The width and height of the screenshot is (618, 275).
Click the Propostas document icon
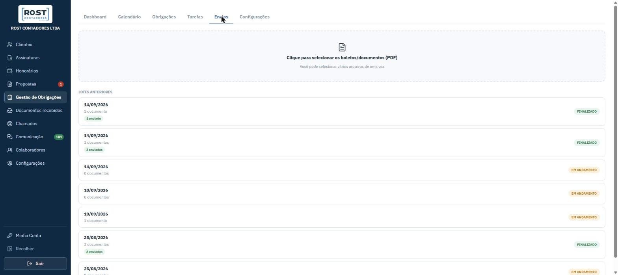tap(10, 84)
